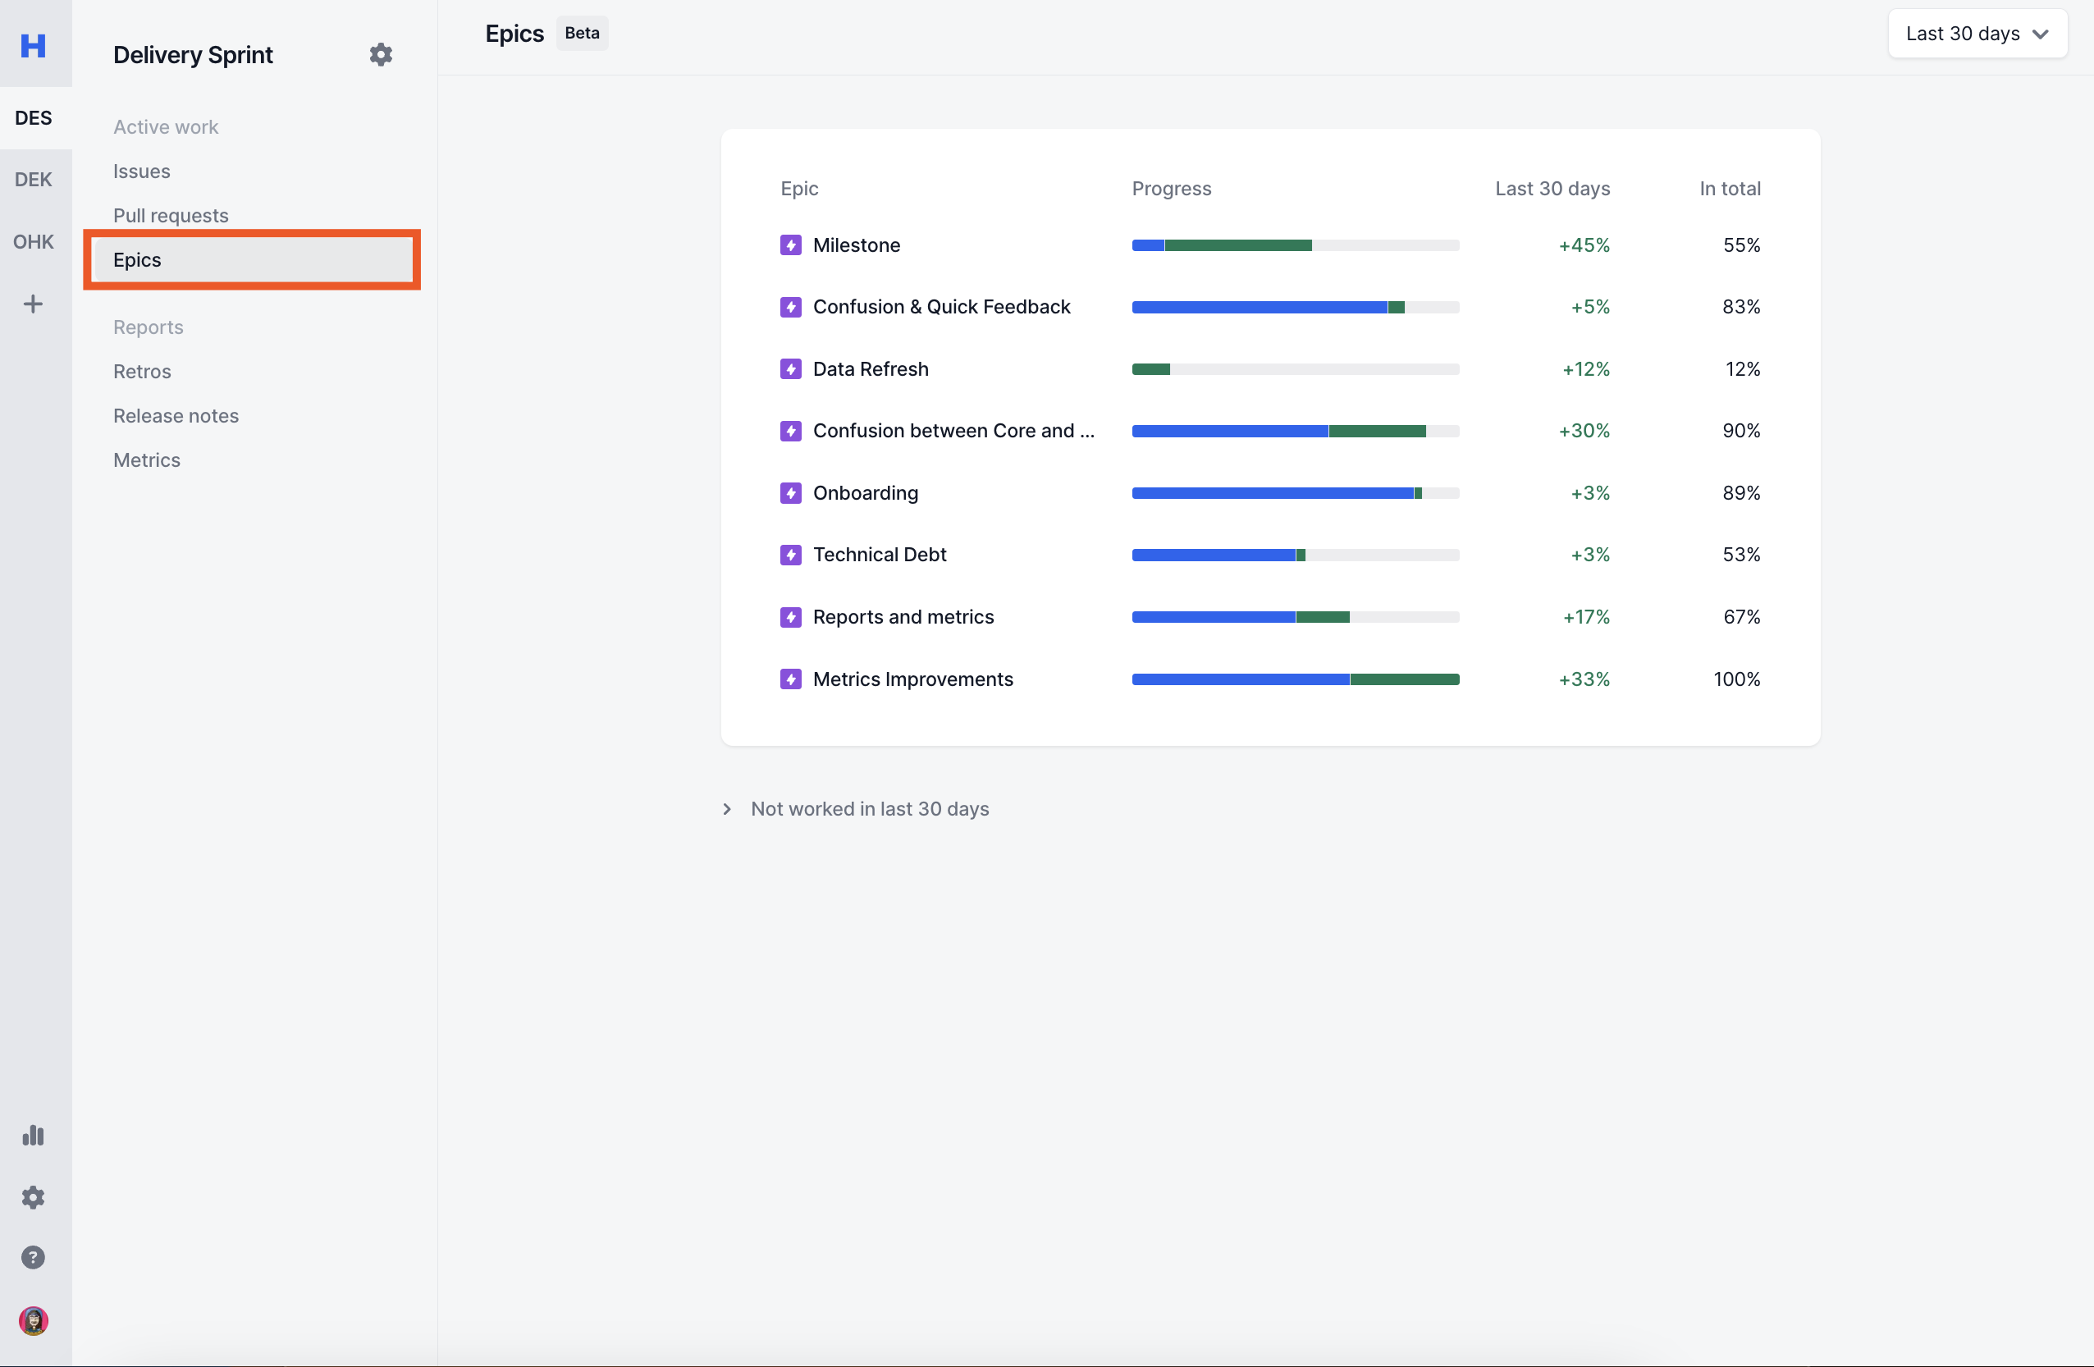
Task: Go to Pull requests in sidebar
Action: (171, 216)
